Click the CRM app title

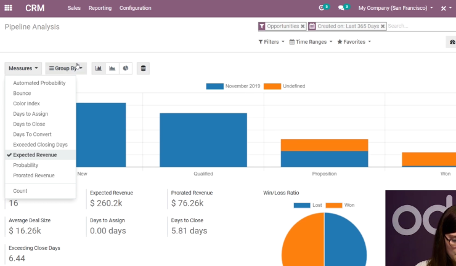(35, 8)
